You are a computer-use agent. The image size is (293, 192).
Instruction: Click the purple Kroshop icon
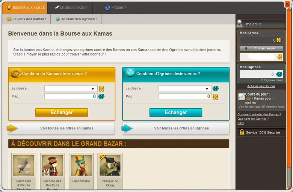tap(107, 7)
